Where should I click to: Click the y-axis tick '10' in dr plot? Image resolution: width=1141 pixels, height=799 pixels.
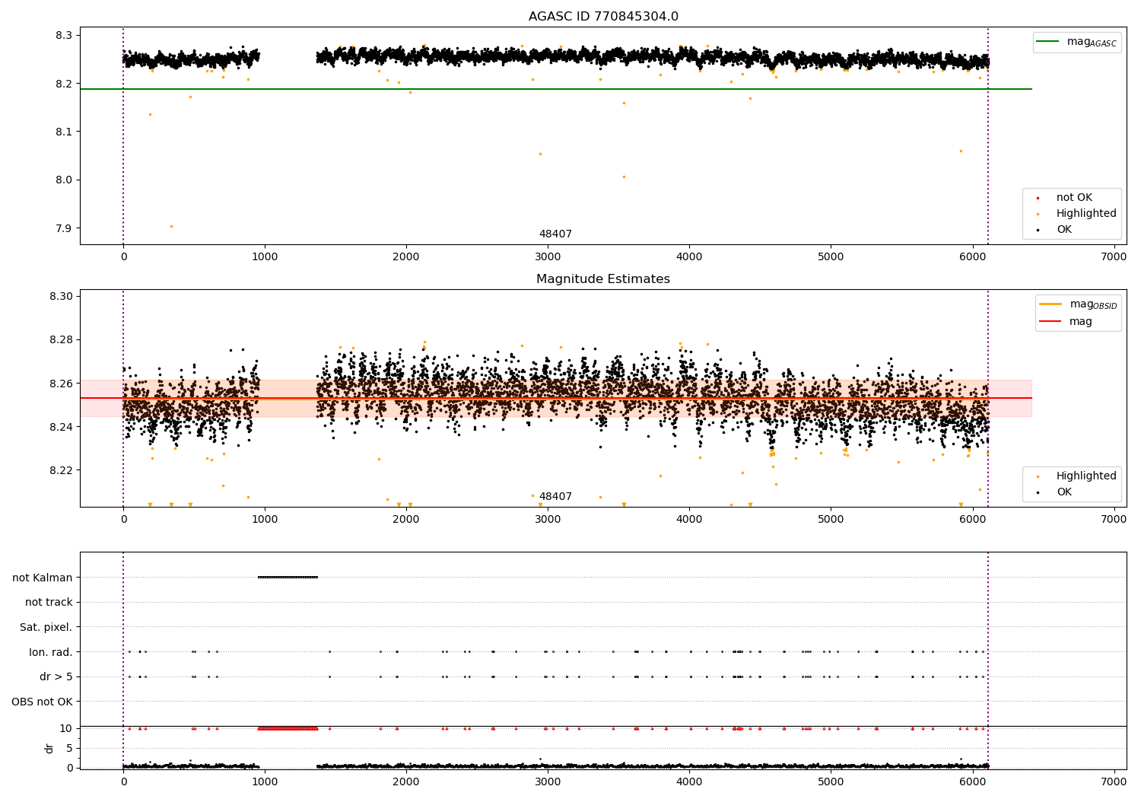coord(66,728)
